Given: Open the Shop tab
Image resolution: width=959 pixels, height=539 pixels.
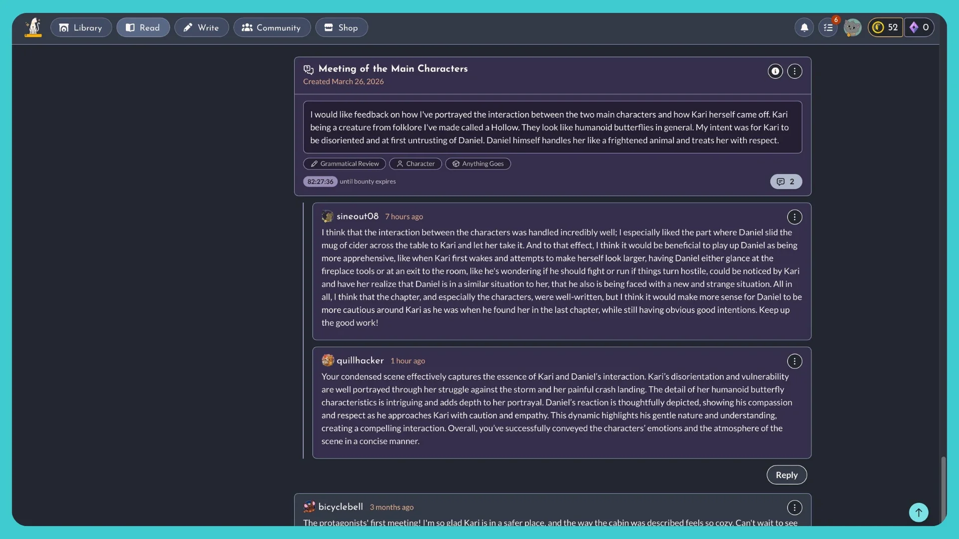Looking at the screenshot, I should tap(342, 27).
